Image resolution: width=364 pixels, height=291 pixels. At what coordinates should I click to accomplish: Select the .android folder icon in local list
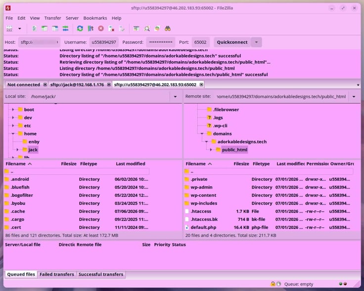pyautogui.click(x=7, y=179)
